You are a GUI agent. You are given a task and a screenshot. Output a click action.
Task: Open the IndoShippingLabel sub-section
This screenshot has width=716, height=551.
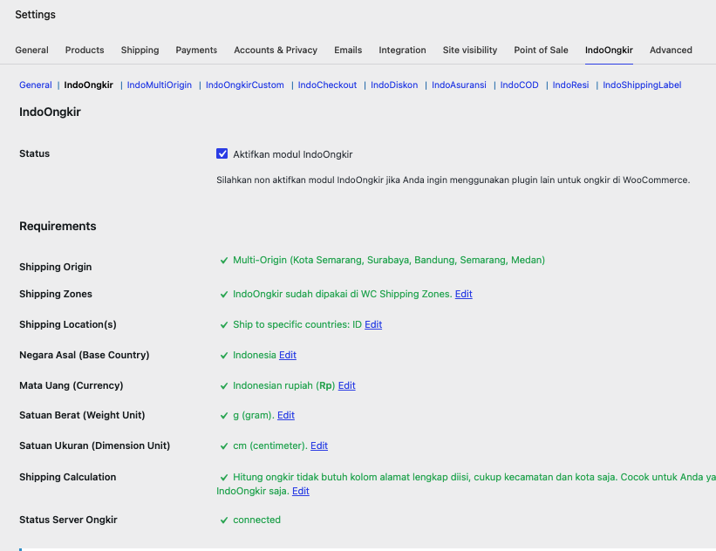pyautogui.click(x=642, y=85)
